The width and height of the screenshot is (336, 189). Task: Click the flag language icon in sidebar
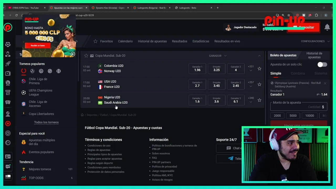(8, 176)
